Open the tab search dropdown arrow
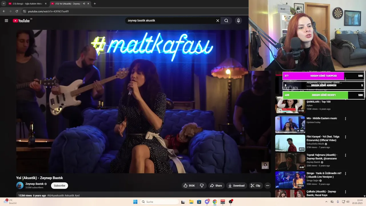Image resolution: width=366 pixels, height=206 pixels. click(3, 4)
